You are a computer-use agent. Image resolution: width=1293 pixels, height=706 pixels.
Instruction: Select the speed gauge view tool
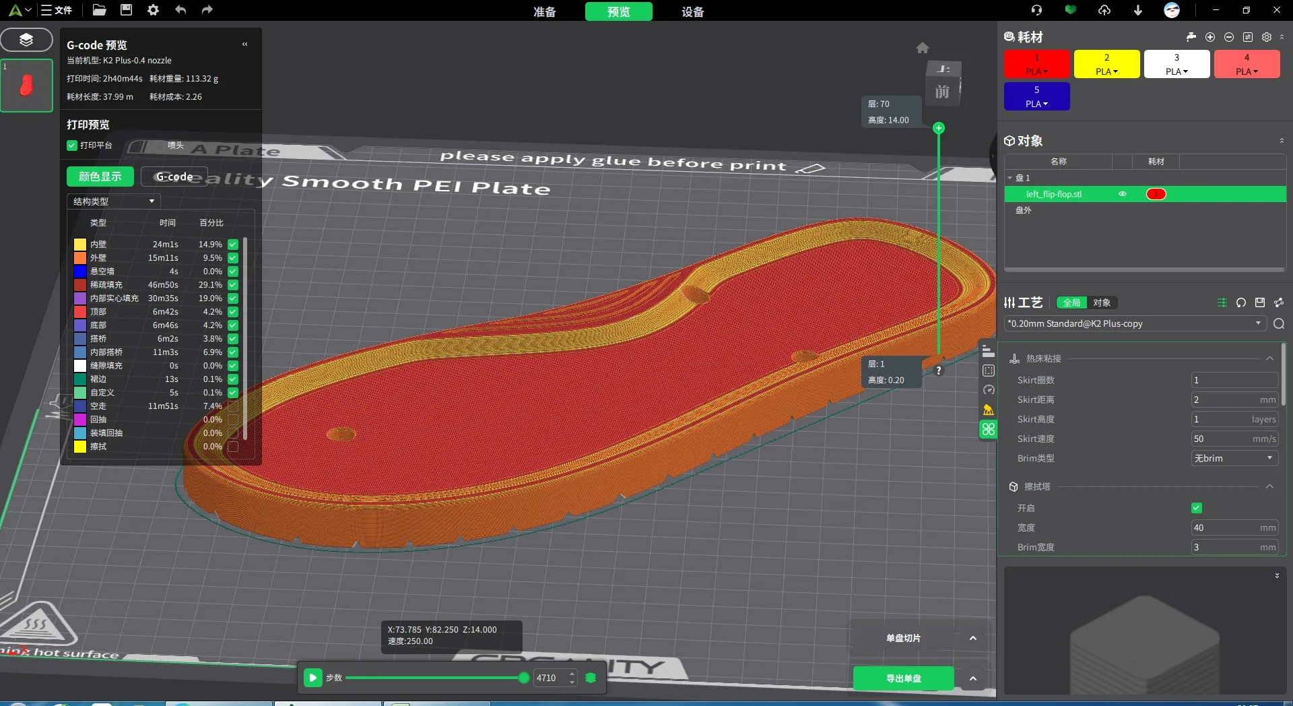(x=989, y=389)
